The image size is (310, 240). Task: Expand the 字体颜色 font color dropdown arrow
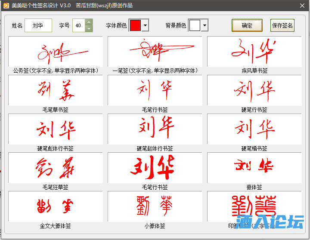145,25
